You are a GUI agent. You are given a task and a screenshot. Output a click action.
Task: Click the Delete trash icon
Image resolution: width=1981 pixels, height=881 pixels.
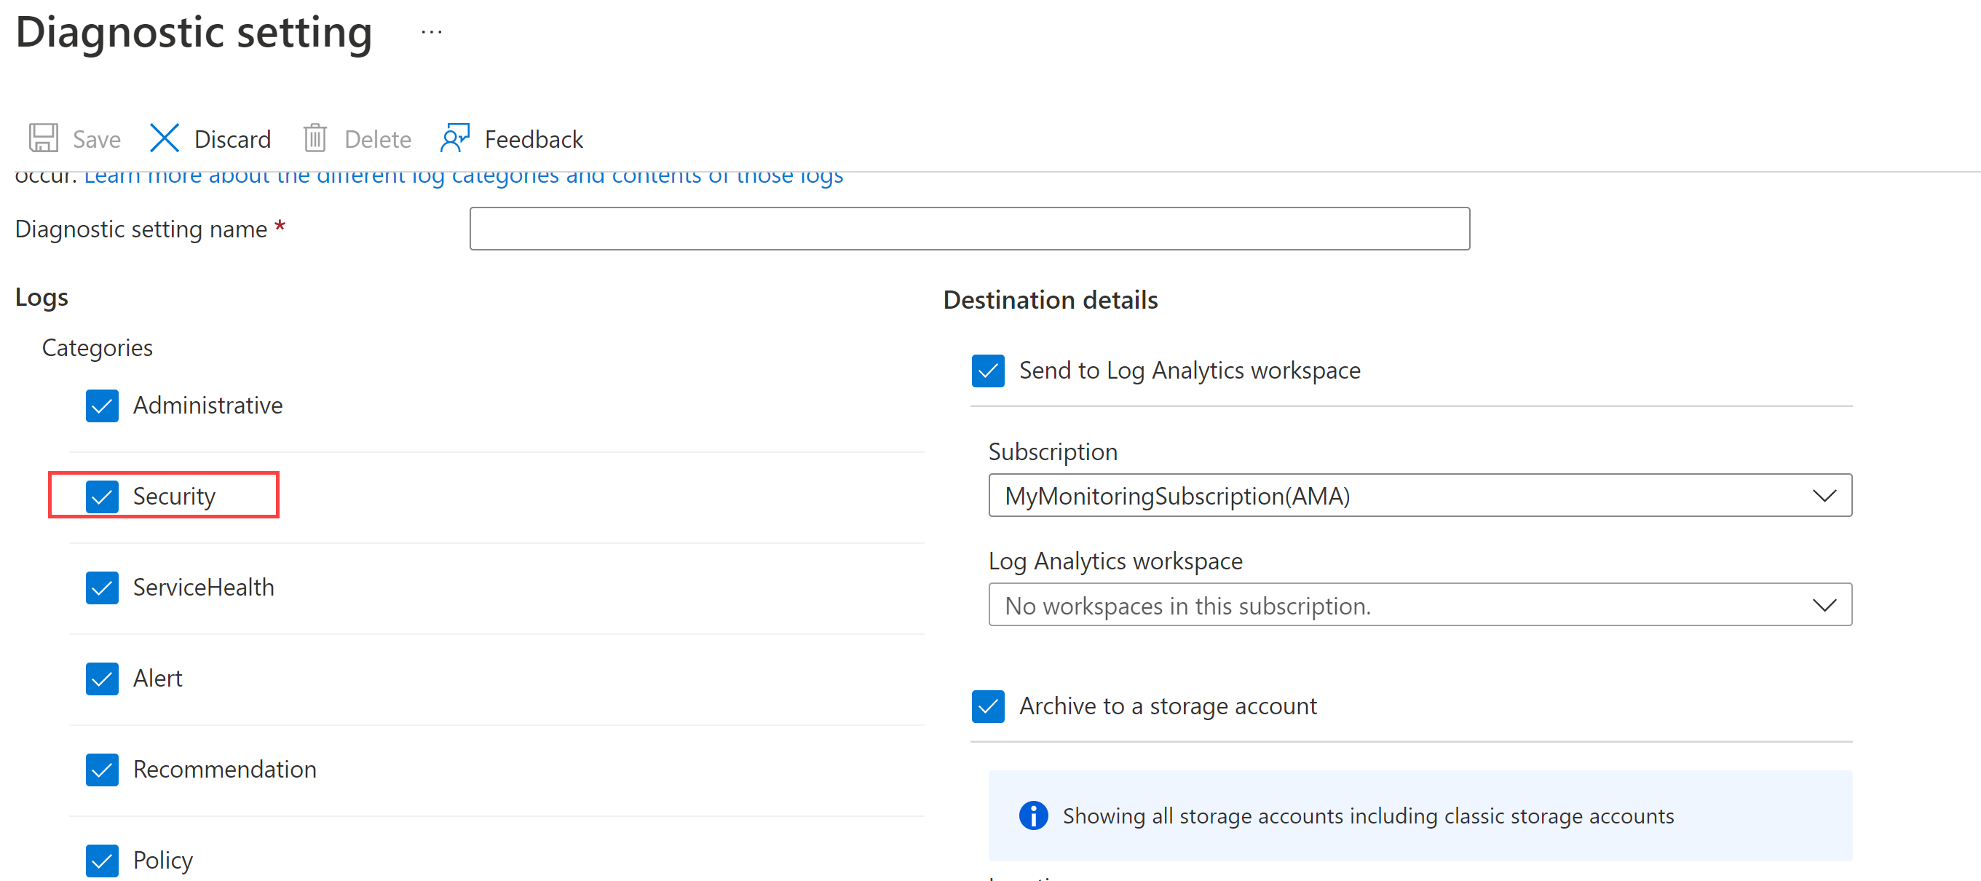coord(315,138)
